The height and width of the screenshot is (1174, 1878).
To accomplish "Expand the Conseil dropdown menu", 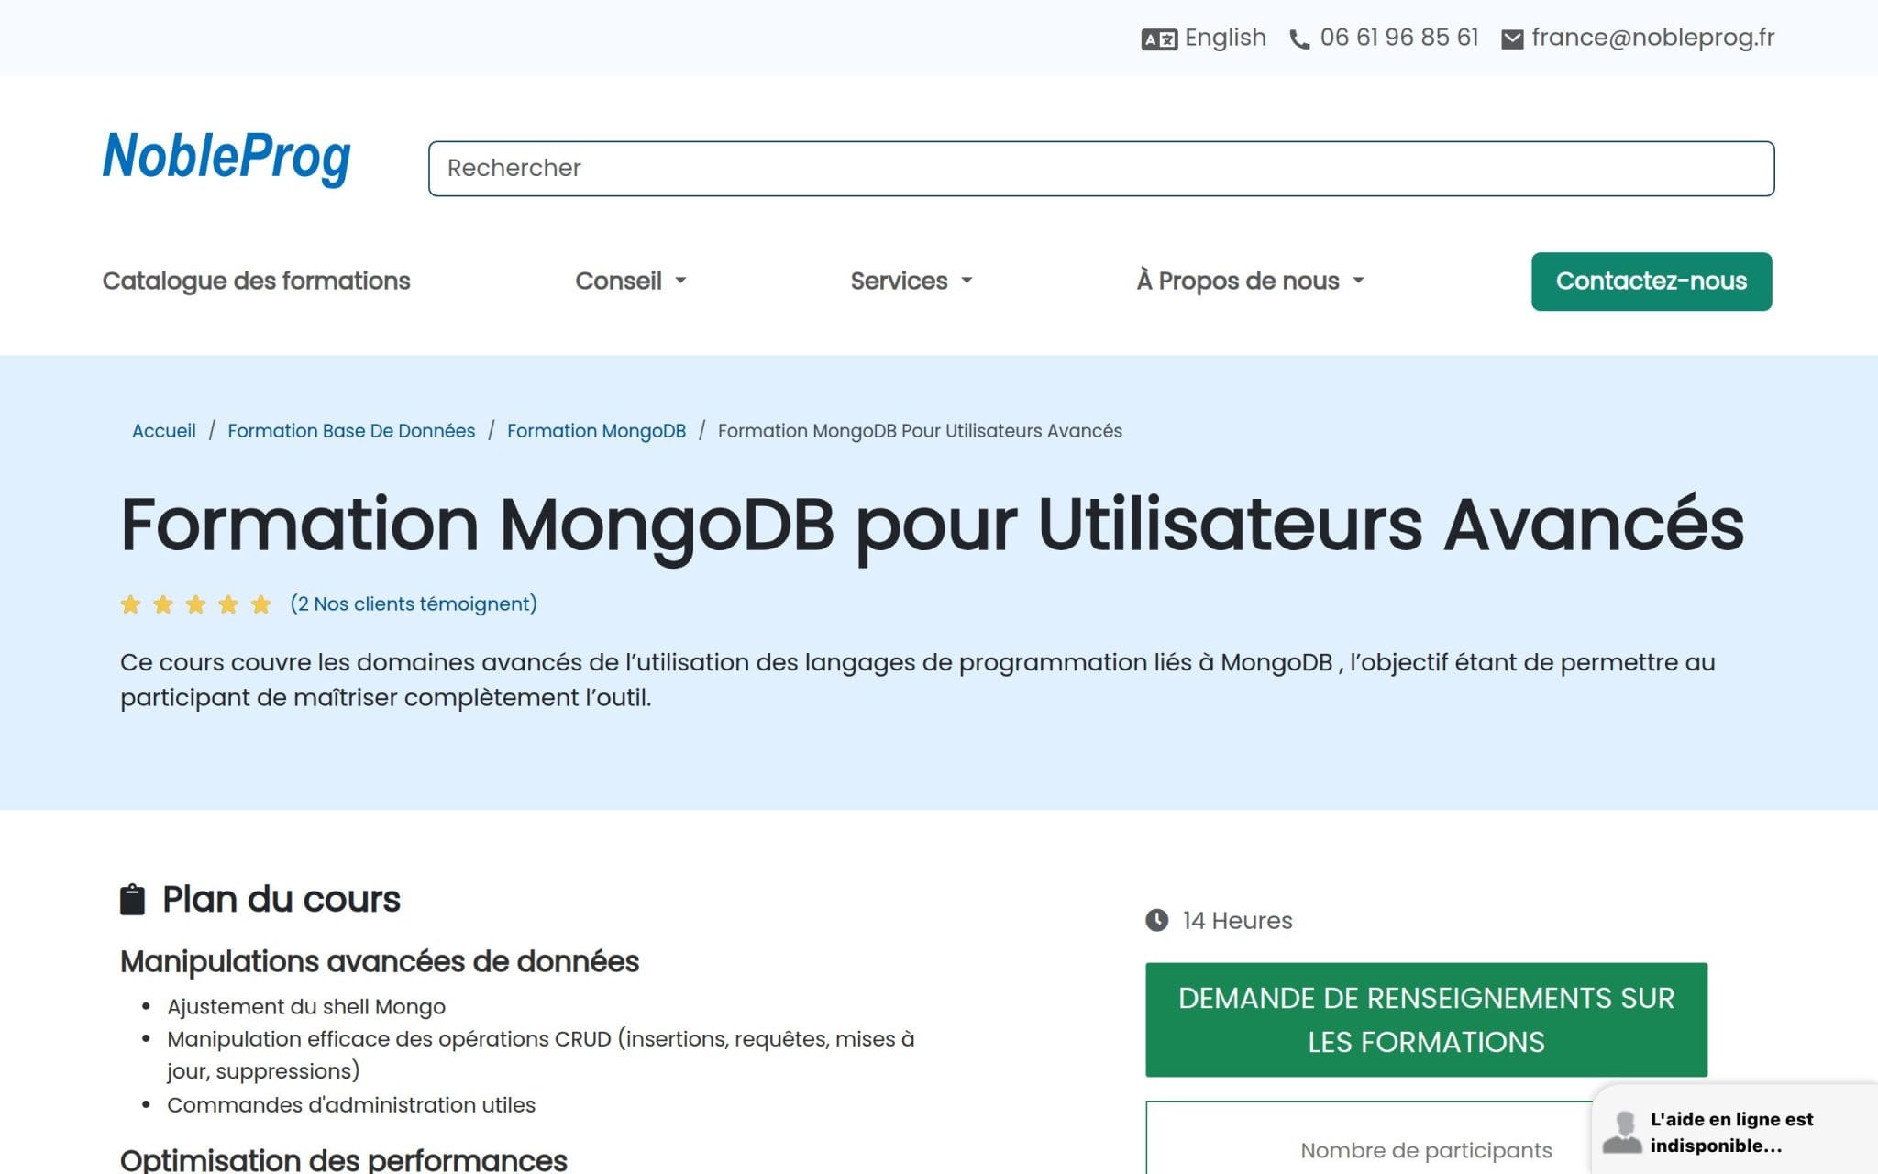I will click(x=631, y=281).
